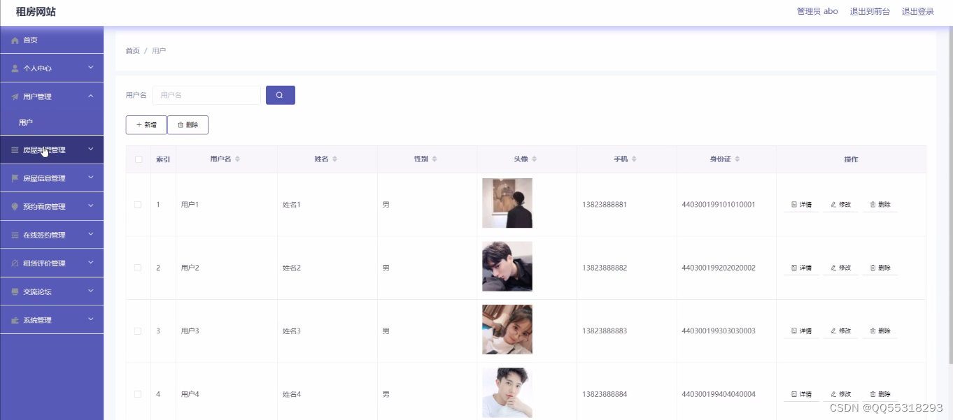Check the checkbox for row 用户1
Image resolution: width=953 pixels, height=420 pixels.
click(138, 205)
